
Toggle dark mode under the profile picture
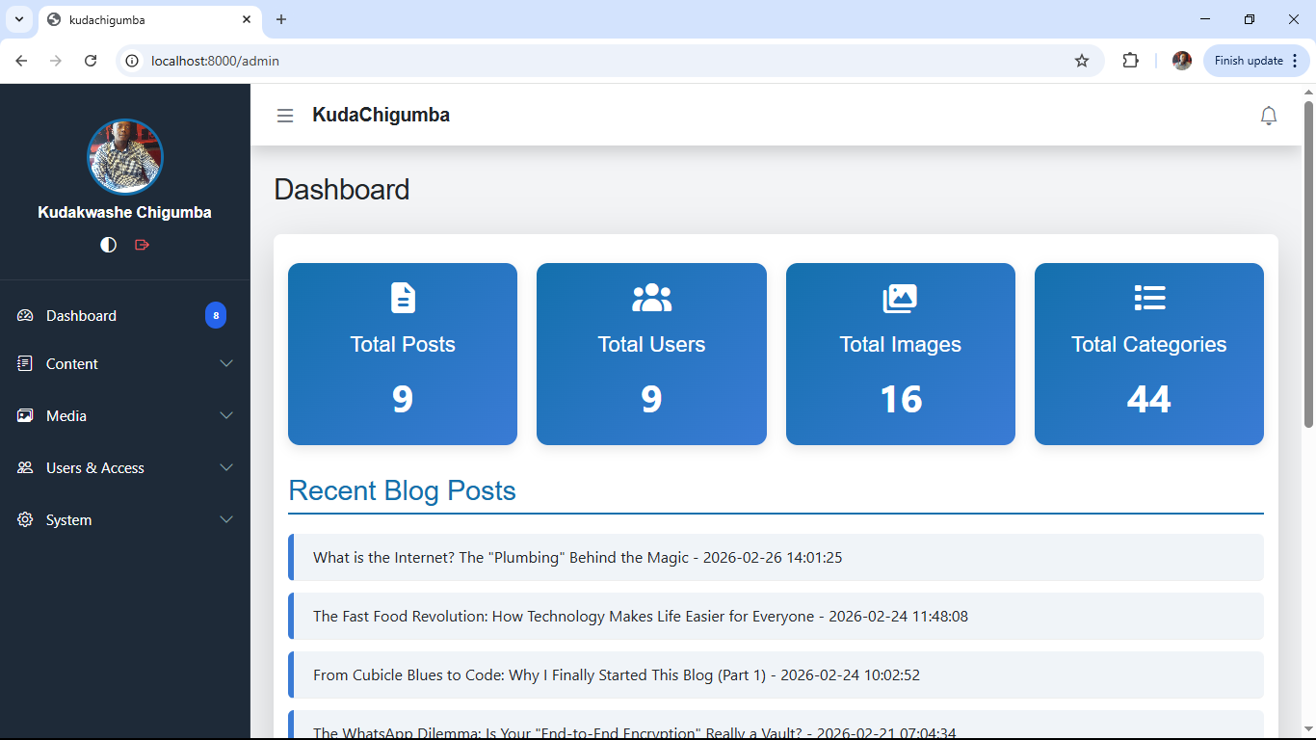tap(108, 245)
